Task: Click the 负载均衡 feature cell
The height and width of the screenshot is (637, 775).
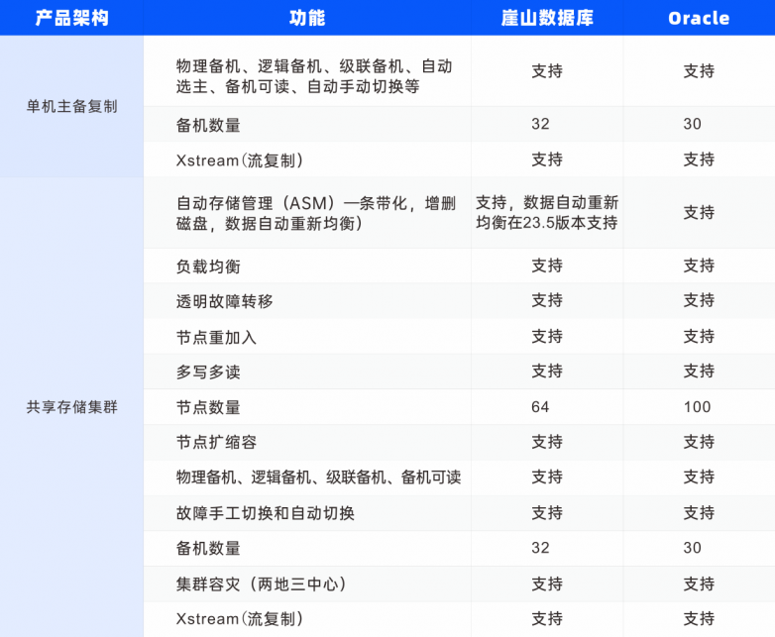Action: point(208,265)
